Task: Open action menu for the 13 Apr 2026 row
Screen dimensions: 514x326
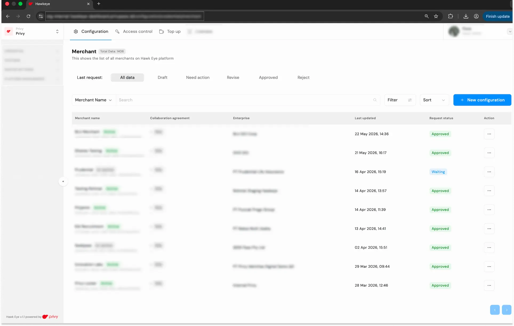Action: [x=489, y=229]
